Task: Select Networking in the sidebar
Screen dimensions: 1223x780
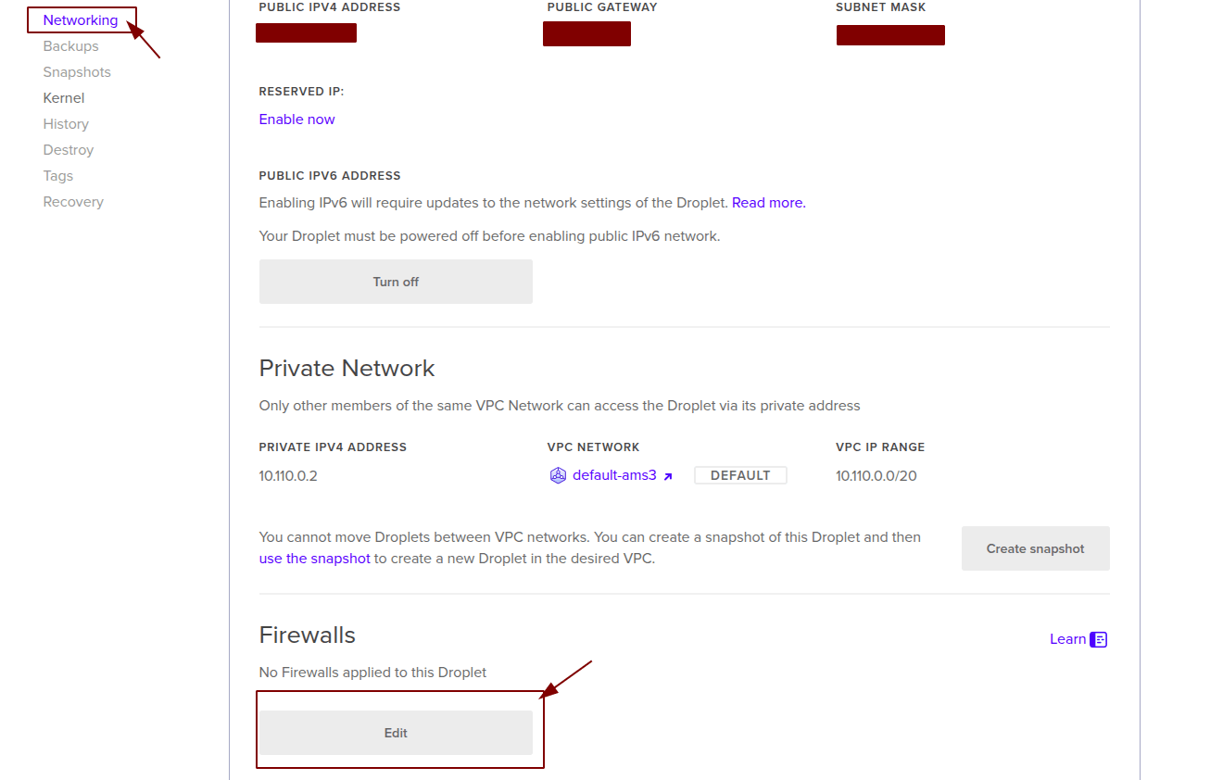Action: pos(82,19)
